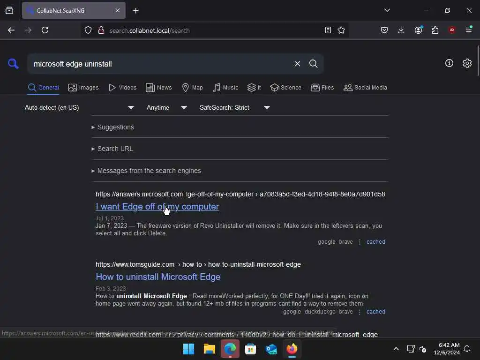Open the SafeSearch: Strict dropdown
The height and width of the screenshot is (360, 480).
[x=234, y=107]
